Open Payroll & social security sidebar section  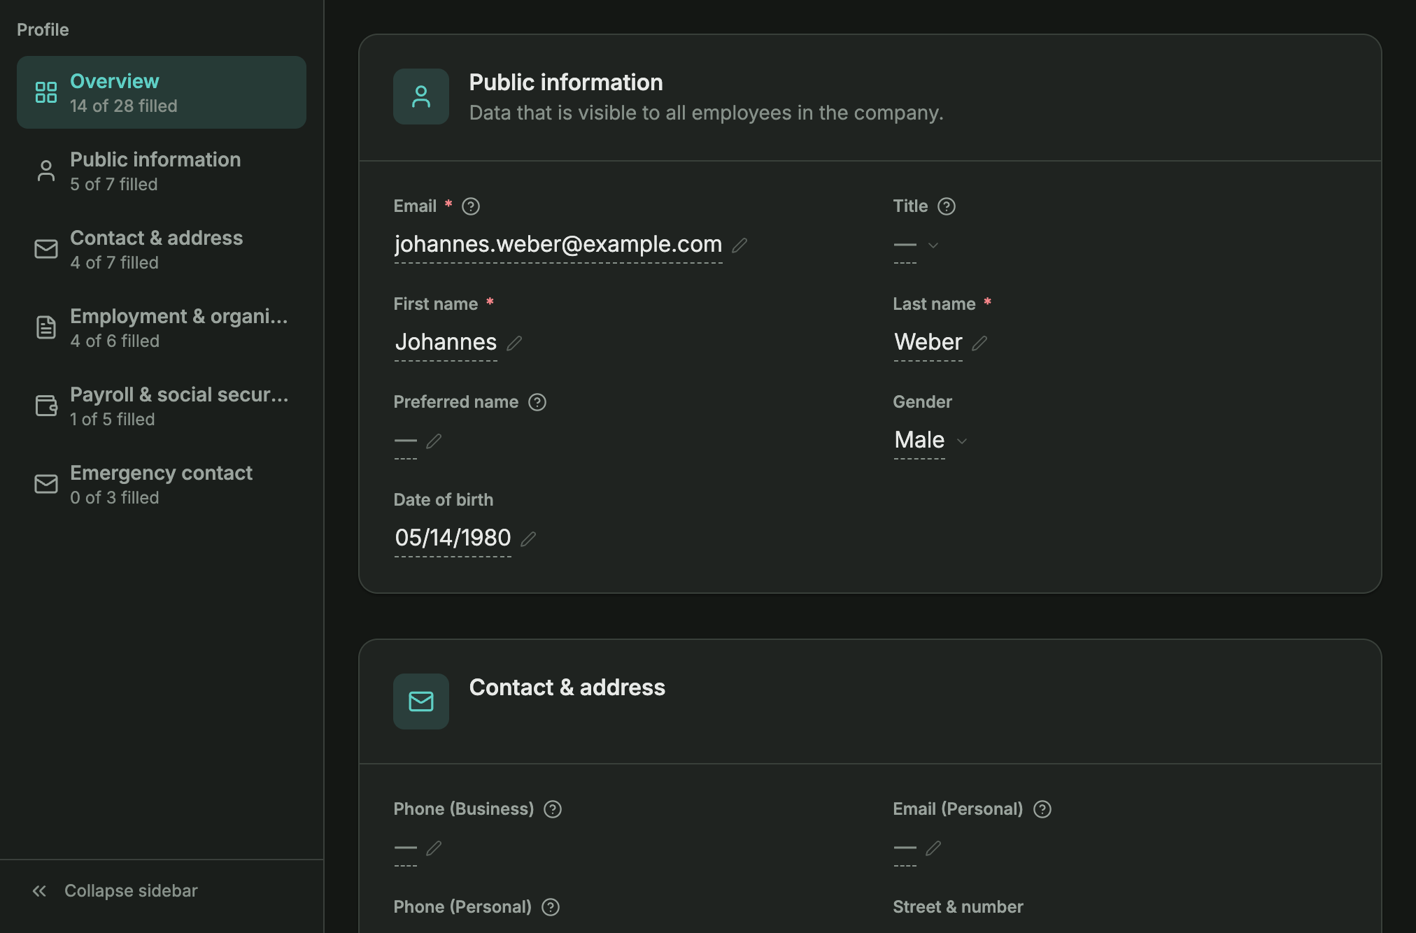tap(162, 406)
